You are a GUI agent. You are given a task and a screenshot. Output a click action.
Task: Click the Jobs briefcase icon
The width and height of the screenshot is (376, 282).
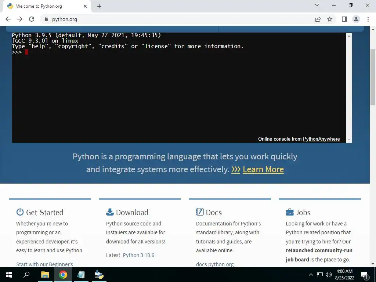pyautogui.click(x=290, y=212)
